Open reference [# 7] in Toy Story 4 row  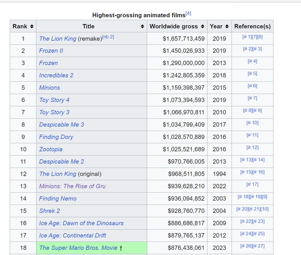point(253,98)
